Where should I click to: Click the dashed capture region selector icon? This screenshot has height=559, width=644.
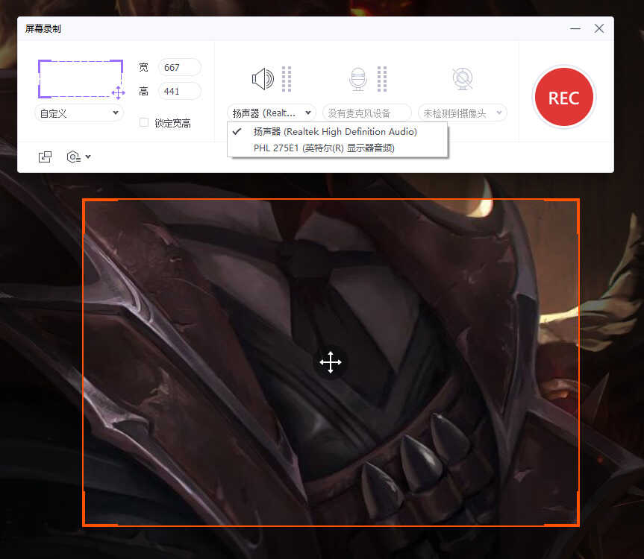point(81,80)
